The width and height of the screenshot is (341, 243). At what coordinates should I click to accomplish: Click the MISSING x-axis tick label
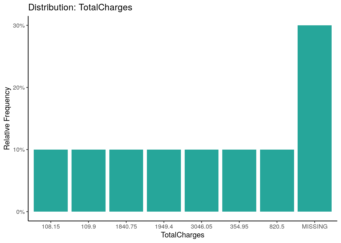(315, 227)
